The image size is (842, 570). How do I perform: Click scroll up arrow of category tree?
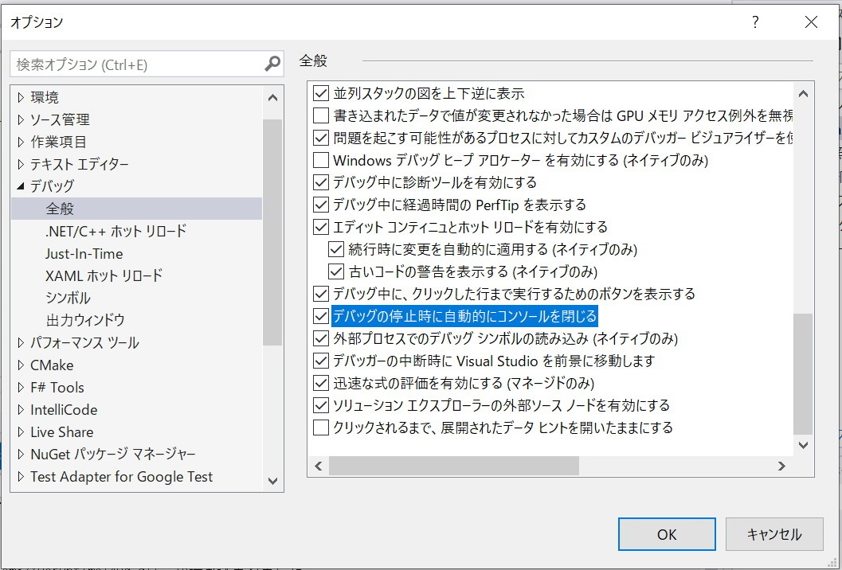[x=272, y=99]
